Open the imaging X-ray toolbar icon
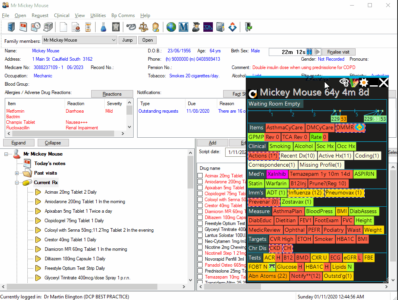The image size is (398, 300). point(116,27)
